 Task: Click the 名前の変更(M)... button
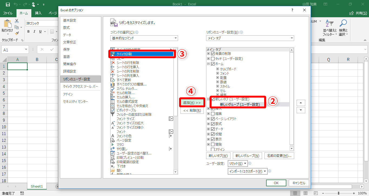click(x=279, y=156)
